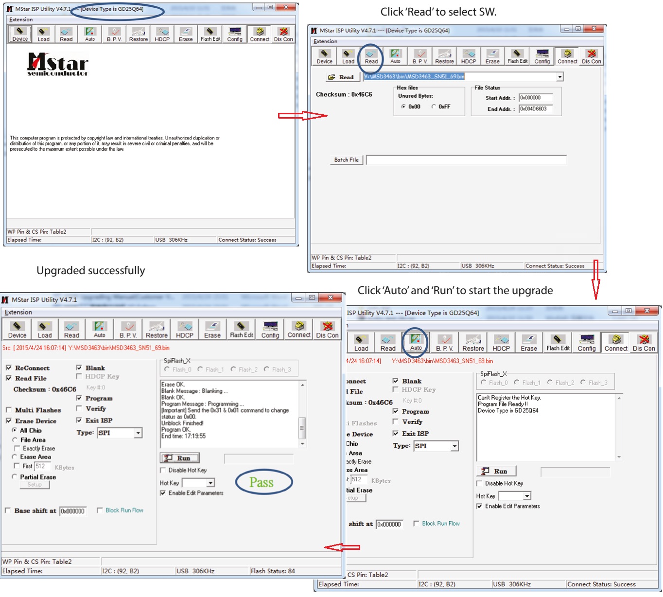Select 0x00 unused bytes radio button
The width and height of the screenshot is (663, 597).
403,106
